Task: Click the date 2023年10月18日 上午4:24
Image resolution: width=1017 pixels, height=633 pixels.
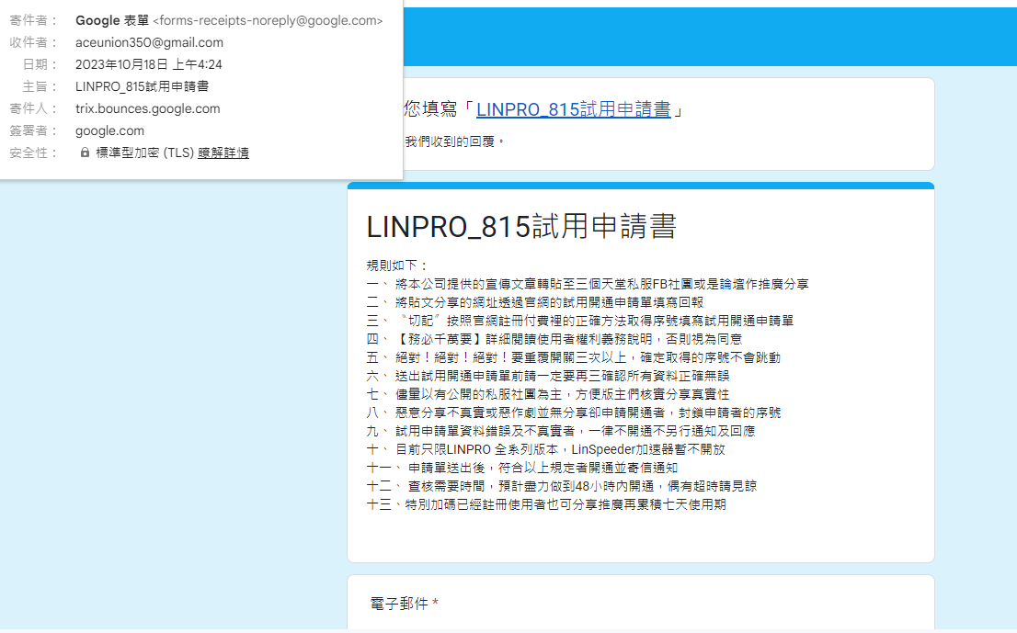Action: pyautogui.click(x=149, y=65)
